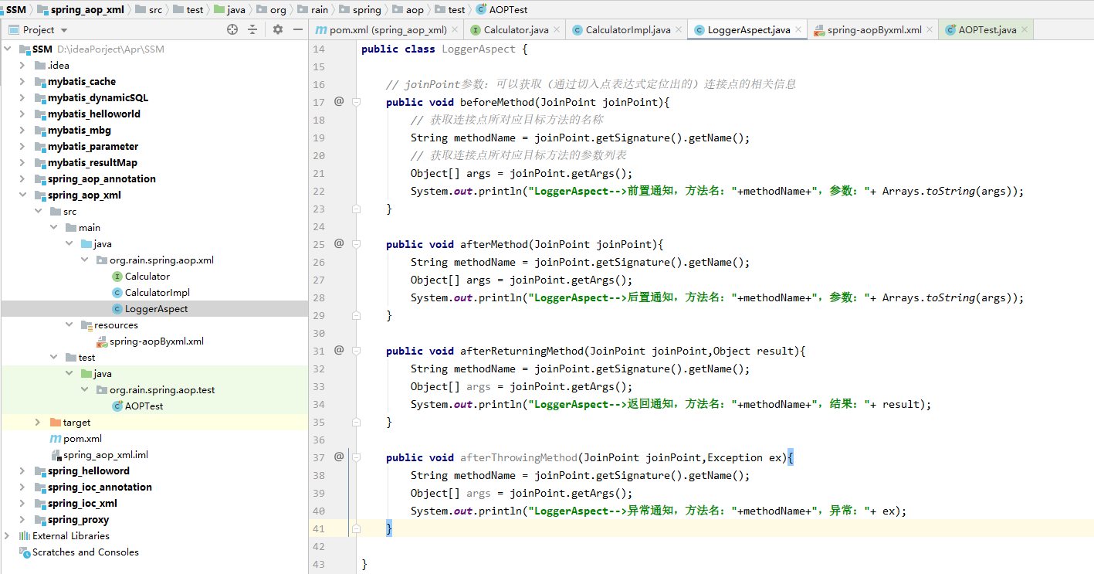Switch to CalculatorImpl.java tab
Viewport: 1094px width, 574px height.
[628, 30]
